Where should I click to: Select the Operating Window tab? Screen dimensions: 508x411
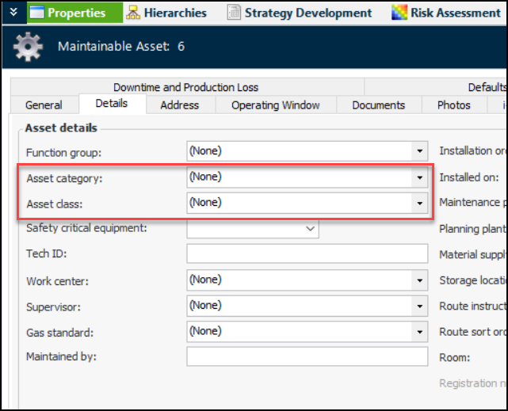[x=275, y=105]
